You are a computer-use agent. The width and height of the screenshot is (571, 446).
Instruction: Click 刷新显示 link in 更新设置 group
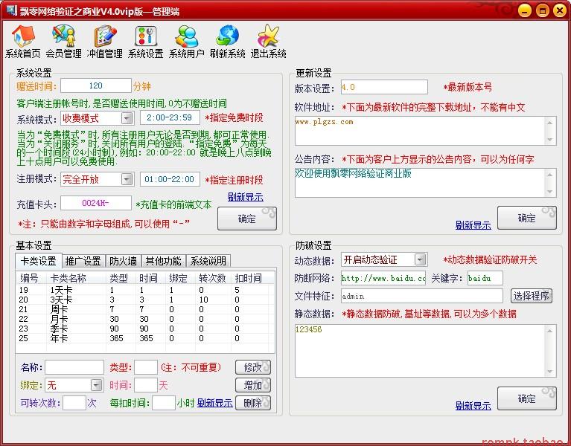click(x=473, y=225)
